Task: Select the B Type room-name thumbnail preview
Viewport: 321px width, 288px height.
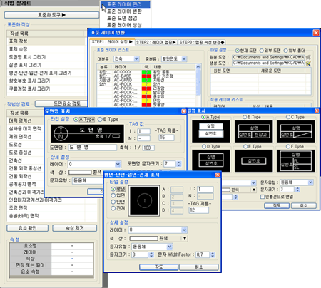Action: (x=254, y=131)
